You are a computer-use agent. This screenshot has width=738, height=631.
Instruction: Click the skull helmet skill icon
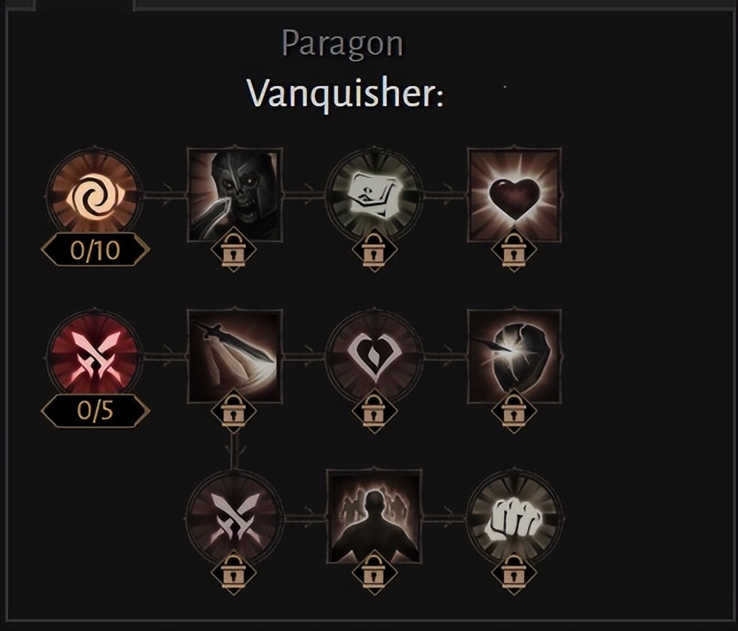[x=235, y=194]
